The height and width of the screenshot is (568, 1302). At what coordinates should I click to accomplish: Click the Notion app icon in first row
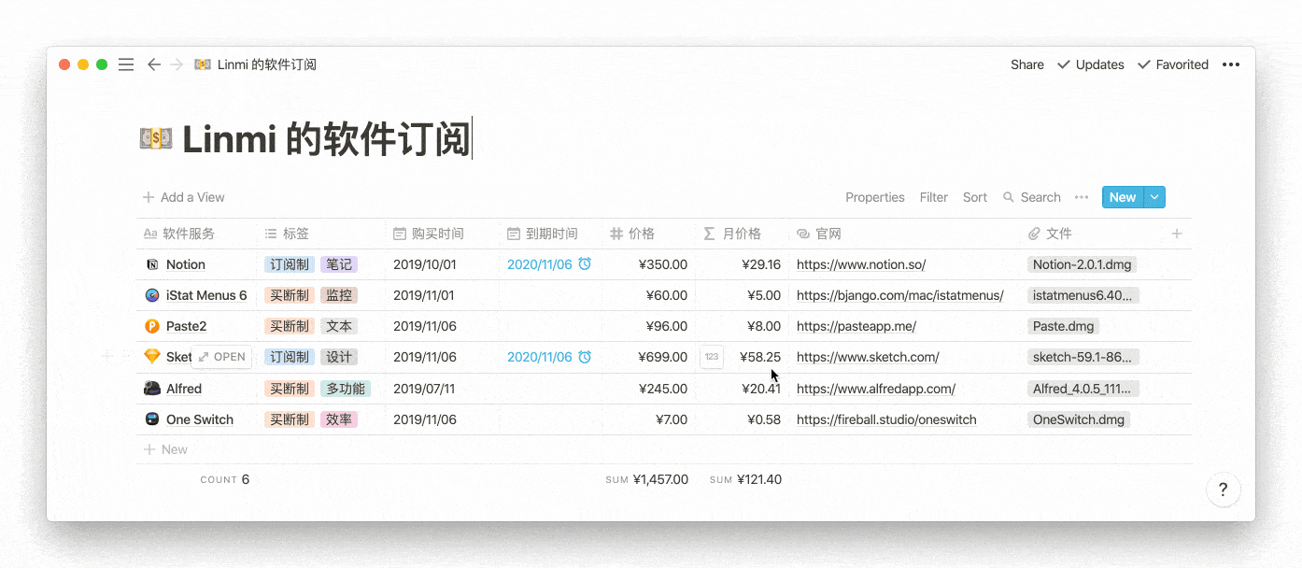[152, 264]
